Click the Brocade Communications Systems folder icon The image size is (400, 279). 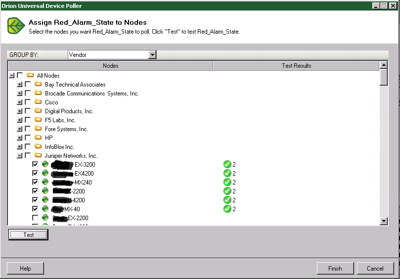click(x=38, y=93)
